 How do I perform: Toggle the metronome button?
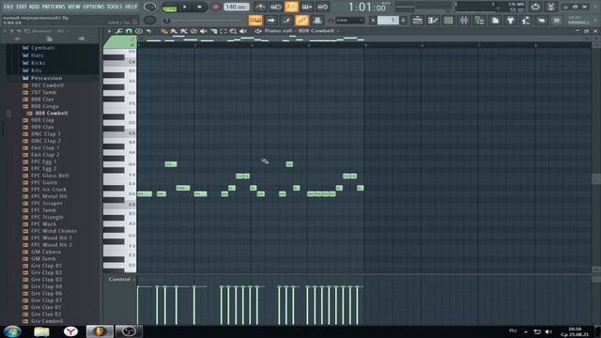pos(260,7)
